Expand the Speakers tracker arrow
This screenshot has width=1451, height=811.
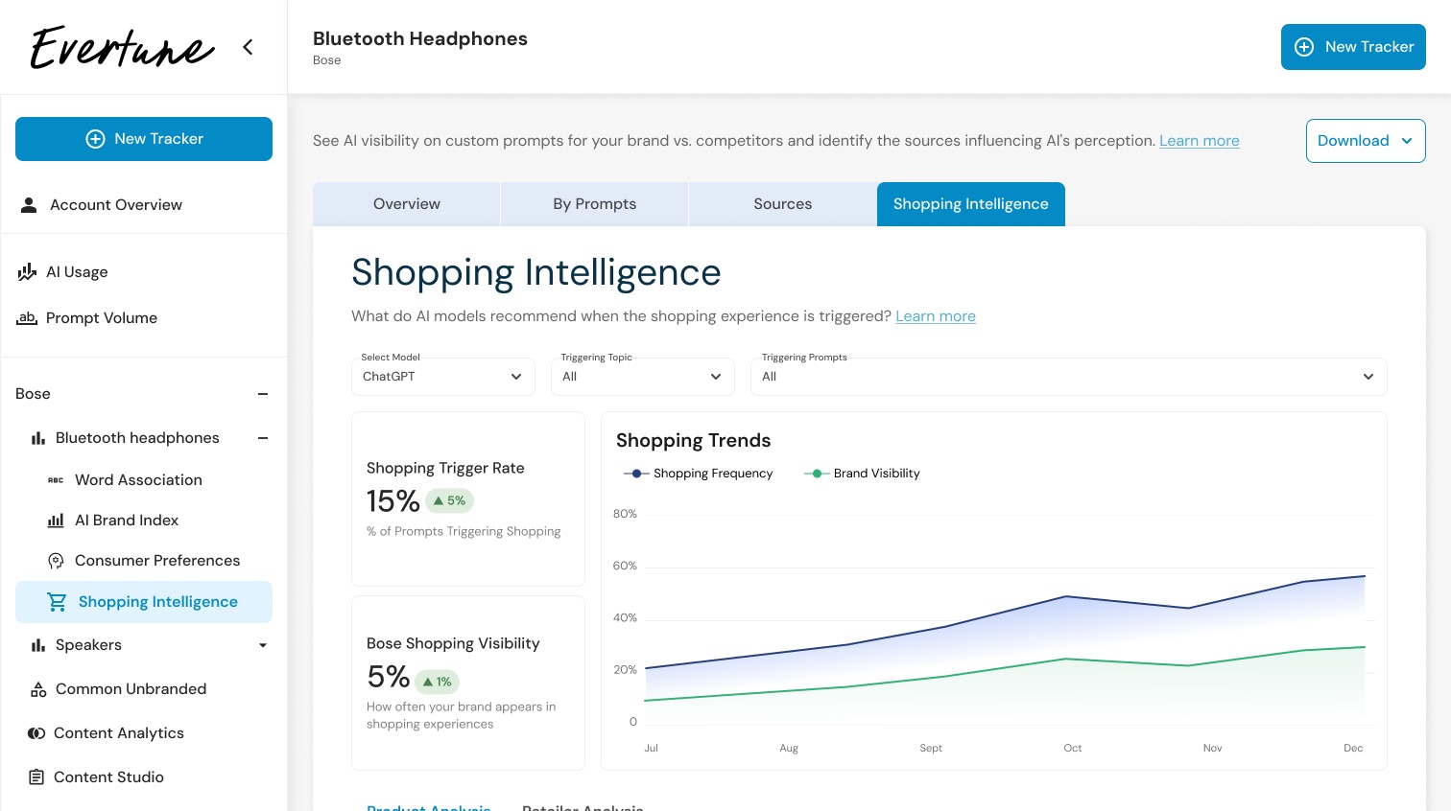tap(263, 645)
